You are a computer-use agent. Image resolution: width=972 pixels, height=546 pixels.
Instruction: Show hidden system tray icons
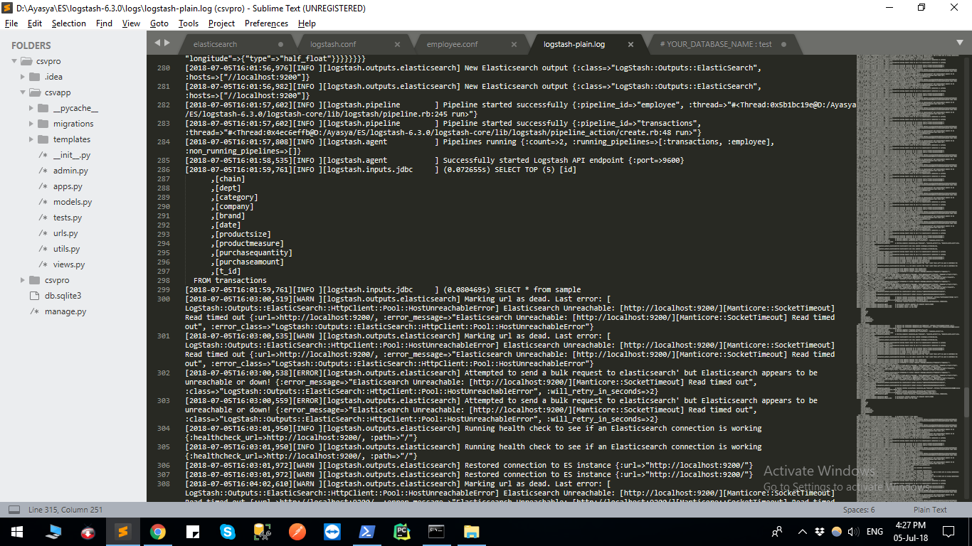click(803, 531)
